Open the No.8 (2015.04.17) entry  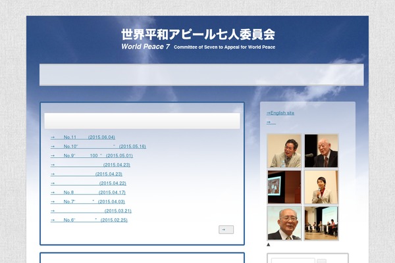[88, 192]
